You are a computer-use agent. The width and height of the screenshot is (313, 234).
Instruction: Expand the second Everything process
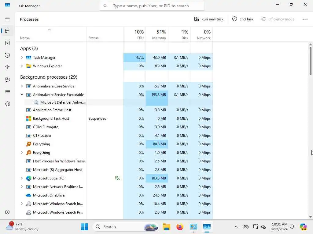coord(22,153)
